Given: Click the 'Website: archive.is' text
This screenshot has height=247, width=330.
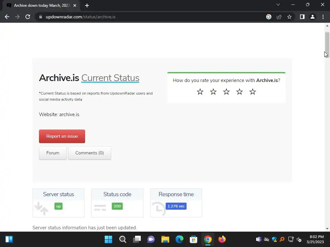Looking at the screenshot, I should point(59,114).
